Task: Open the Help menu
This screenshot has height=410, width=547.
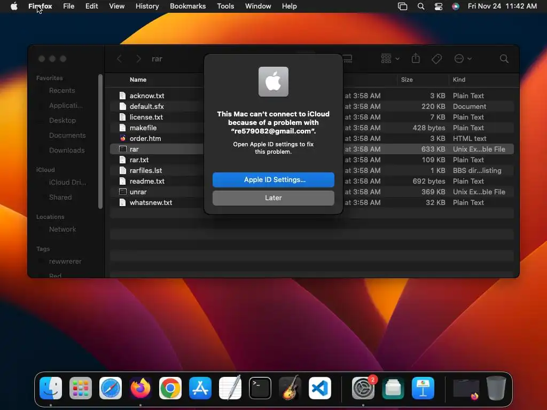Action: tap(289, 6)
